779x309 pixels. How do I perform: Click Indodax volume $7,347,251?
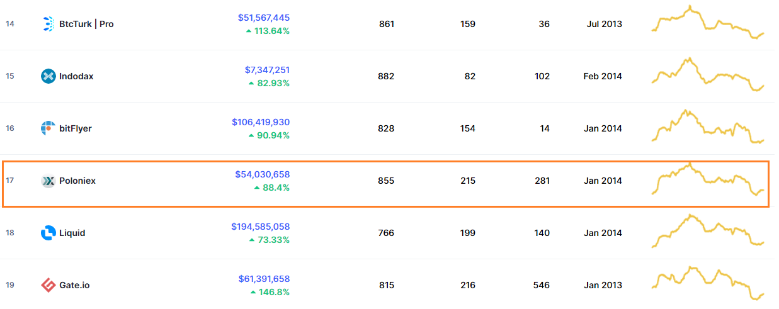coord(267,70)
